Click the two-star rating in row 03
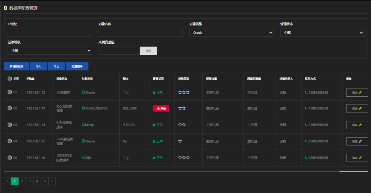 pos(182,125)
